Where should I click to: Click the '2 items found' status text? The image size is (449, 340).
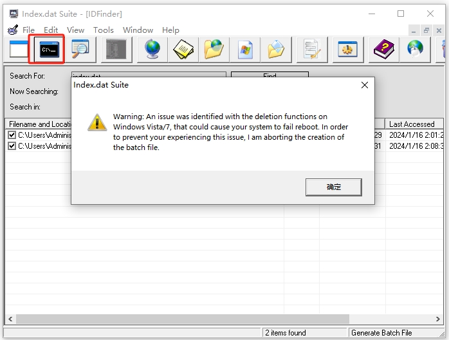[286, 333]
